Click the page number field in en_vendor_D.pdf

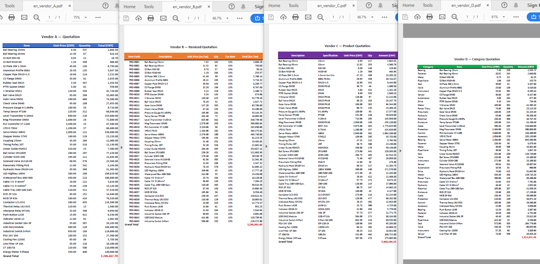[x=467, y=17]
